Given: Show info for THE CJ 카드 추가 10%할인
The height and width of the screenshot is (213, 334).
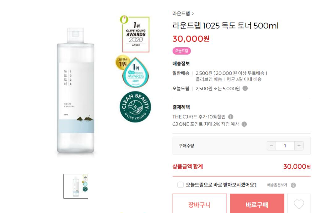Looking at the screenshot, I should click(231, 117).
